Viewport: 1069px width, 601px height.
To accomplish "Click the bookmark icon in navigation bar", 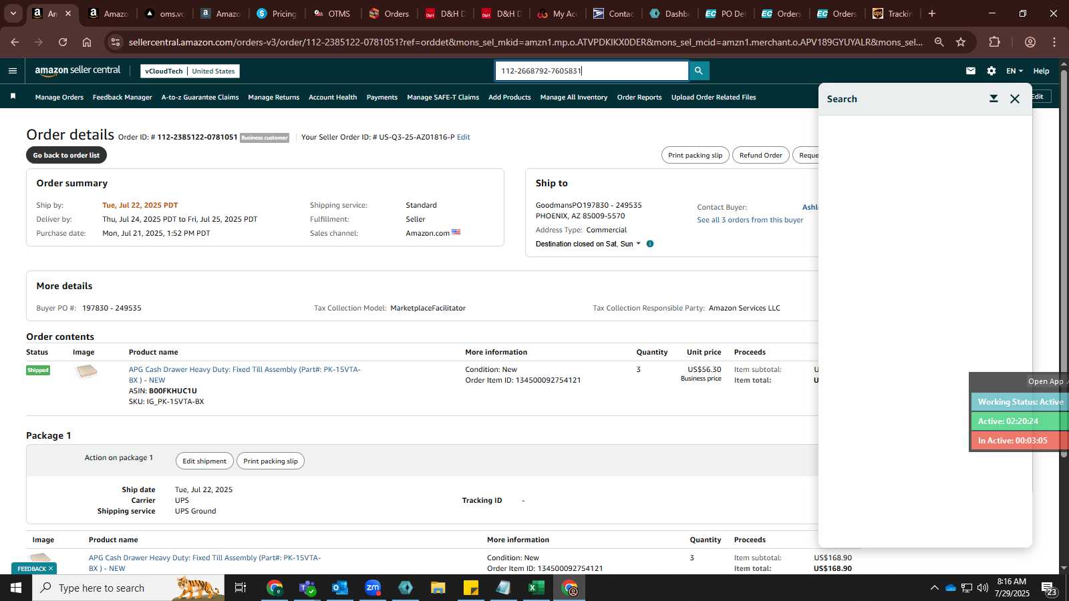I will point(13,97).
